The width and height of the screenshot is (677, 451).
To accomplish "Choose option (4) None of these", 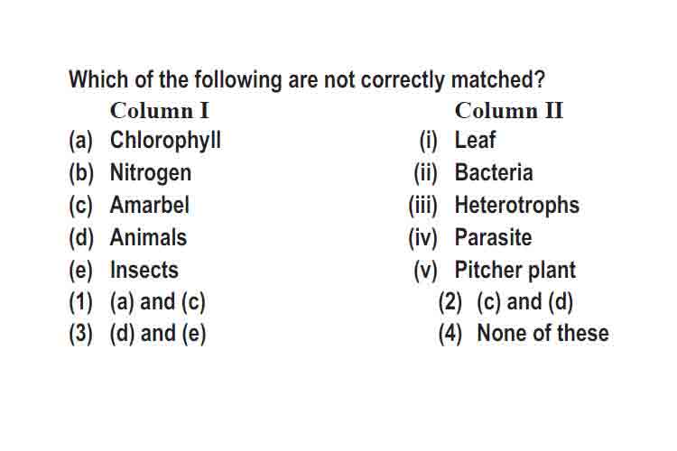I will (524, 334).
